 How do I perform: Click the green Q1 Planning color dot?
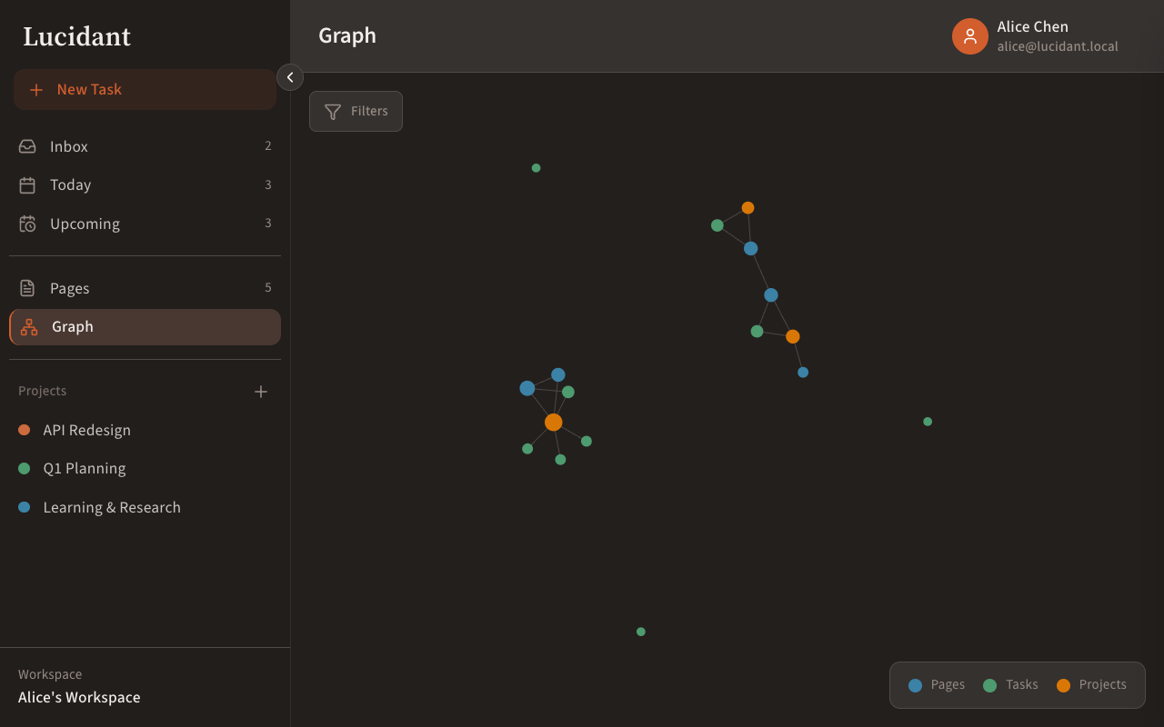coord(25,468)
